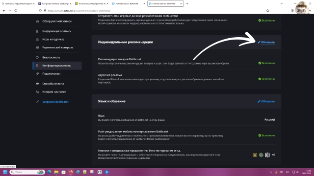
Task: Reload the current page
Action: coord(16,11)
